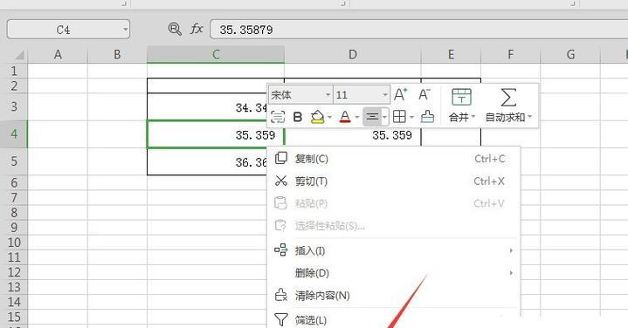
Task: Expand the 插入 submenu arrow
Action: click(511, 250)
